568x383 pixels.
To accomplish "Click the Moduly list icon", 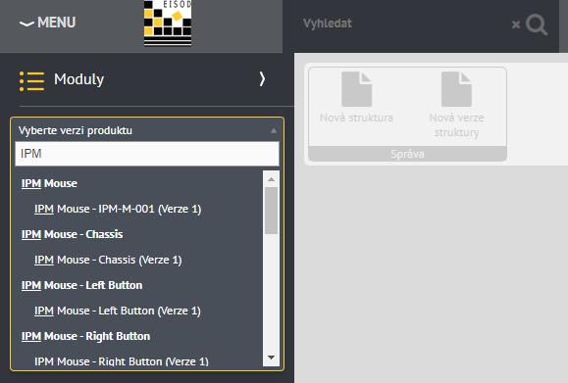I will coord(31,80).
